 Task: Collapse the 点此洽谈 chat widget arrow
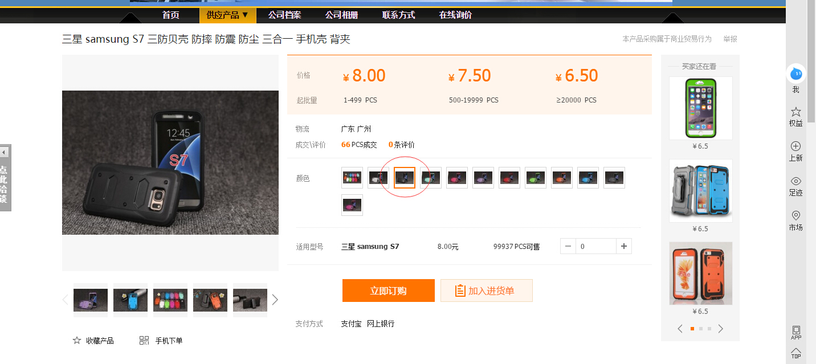pyautogui.click(x=4, y=152)
